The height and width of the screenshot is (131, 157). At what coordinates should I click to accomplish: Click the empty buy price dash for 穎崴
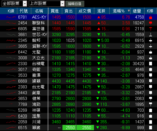pyautogui.click(x=59, y=128)
